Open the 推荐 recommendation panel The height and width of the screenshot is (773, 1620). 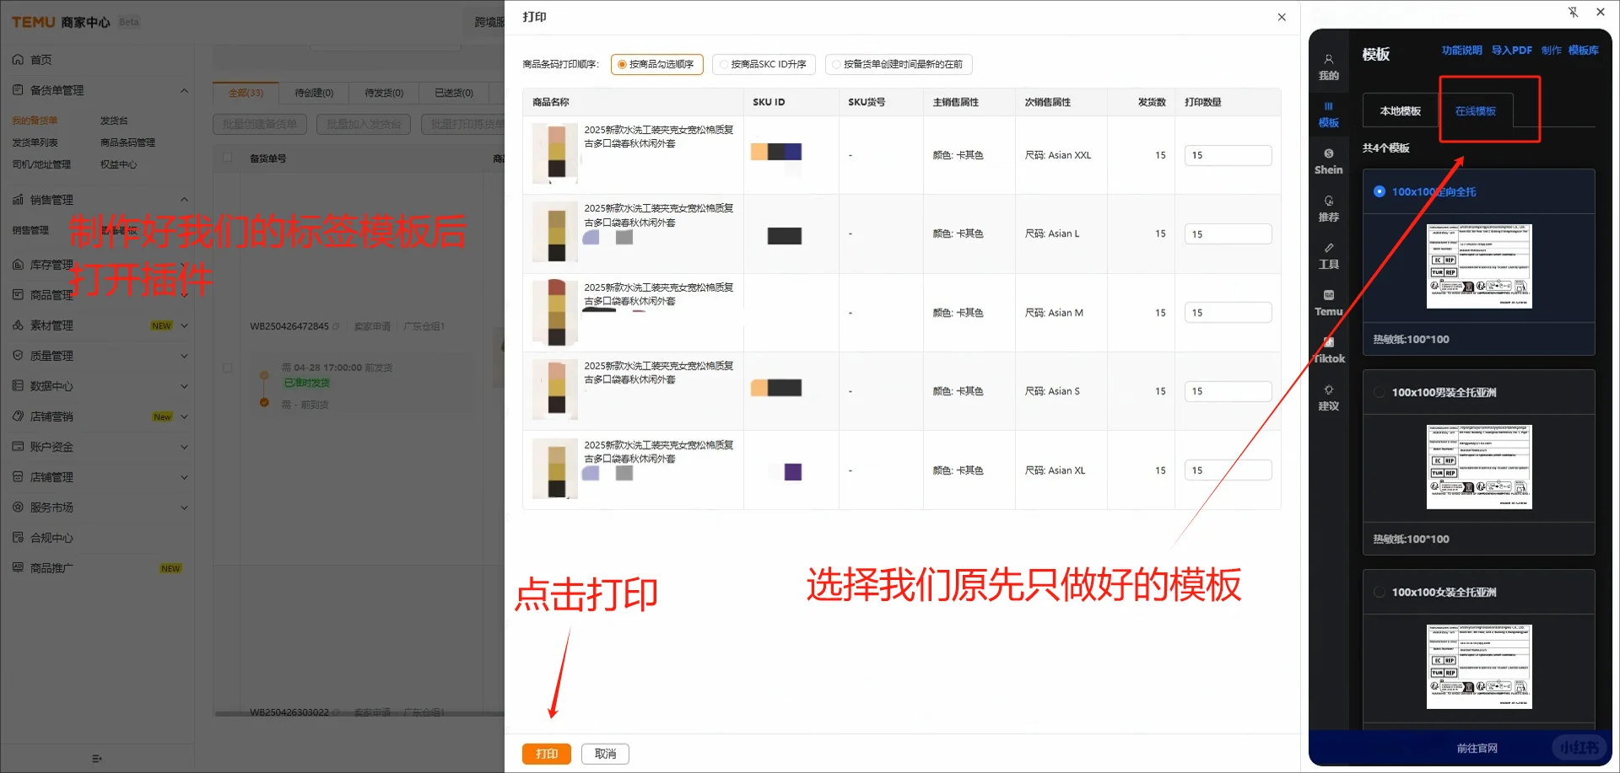(1329, 209)
